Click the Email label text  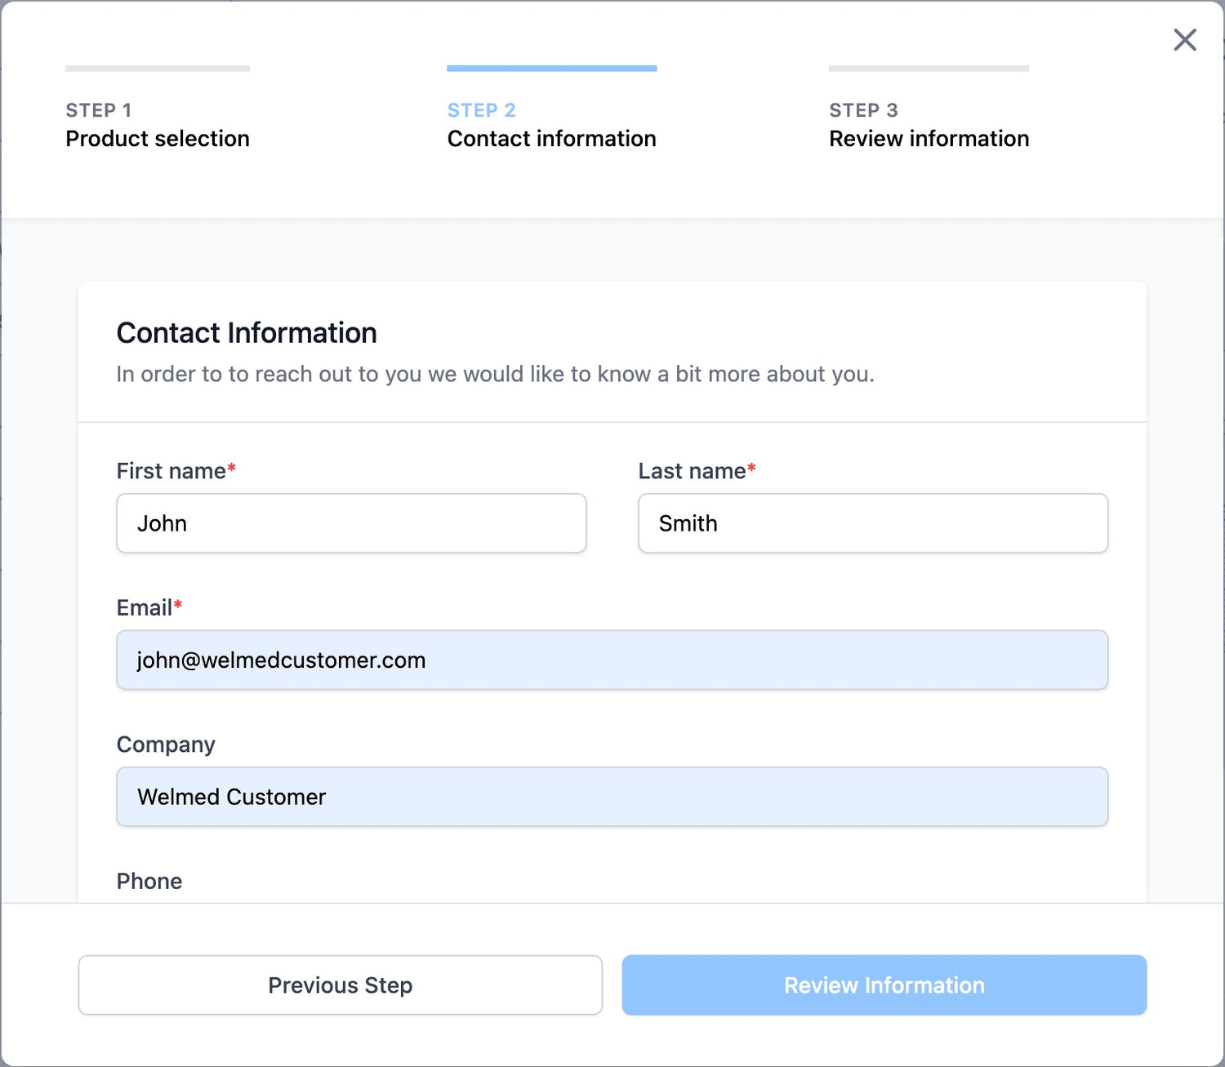click(x=144, y=607)
